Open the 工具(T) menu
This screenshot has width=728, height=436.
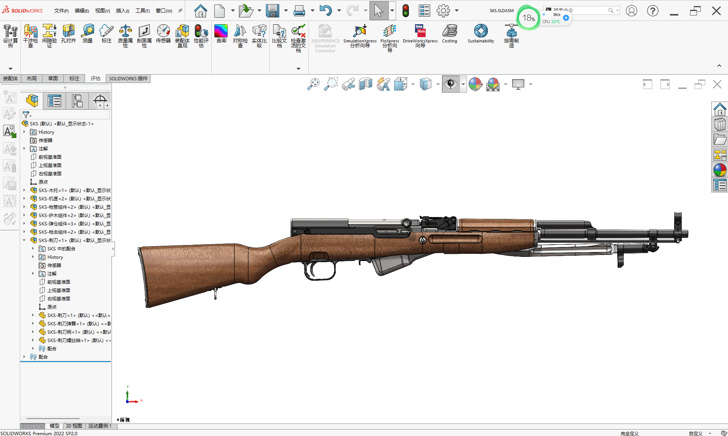[x=143, y=11]
